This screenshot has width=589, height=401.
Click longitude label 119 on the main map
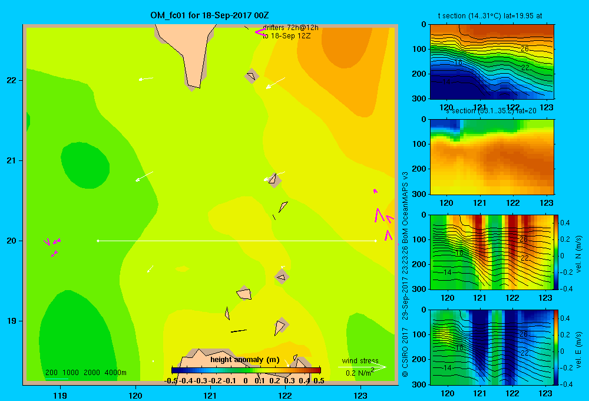tap(60, 395)
